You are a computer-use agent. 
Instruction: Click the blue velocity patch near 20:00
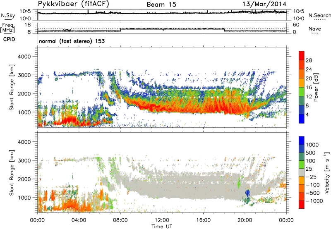point(247,193)
